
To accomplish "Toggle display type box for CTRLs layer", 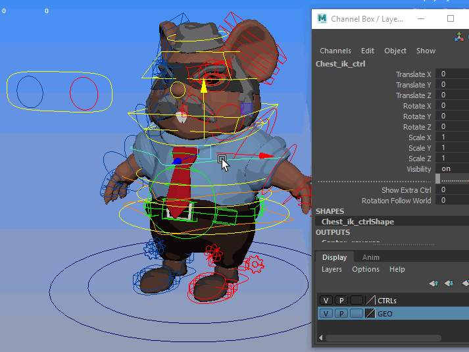I will 357,300.
